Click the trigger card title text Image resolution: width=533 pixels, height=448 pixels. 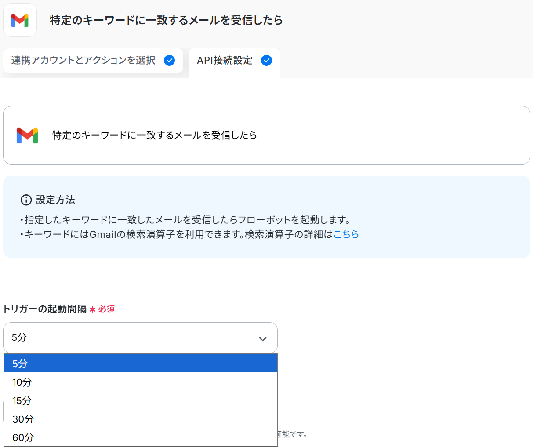click(154, 135)
